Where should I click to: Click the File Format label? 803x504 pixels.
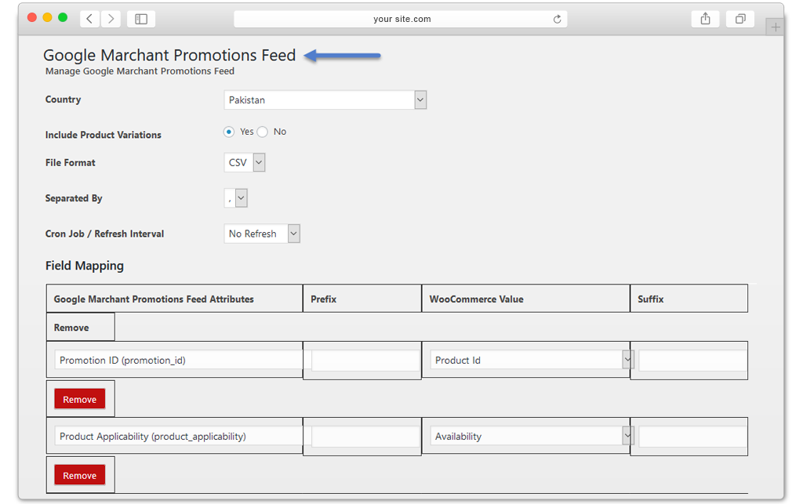click(x=70, y=163)
